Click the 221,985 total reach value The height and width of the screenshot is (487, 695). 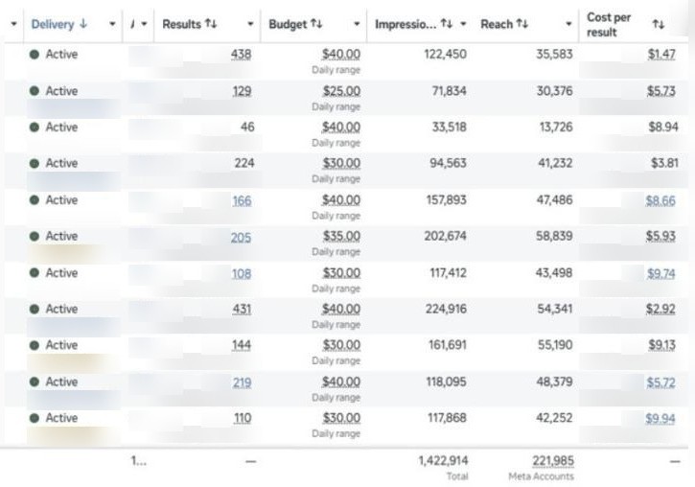[x=553, y=461]
